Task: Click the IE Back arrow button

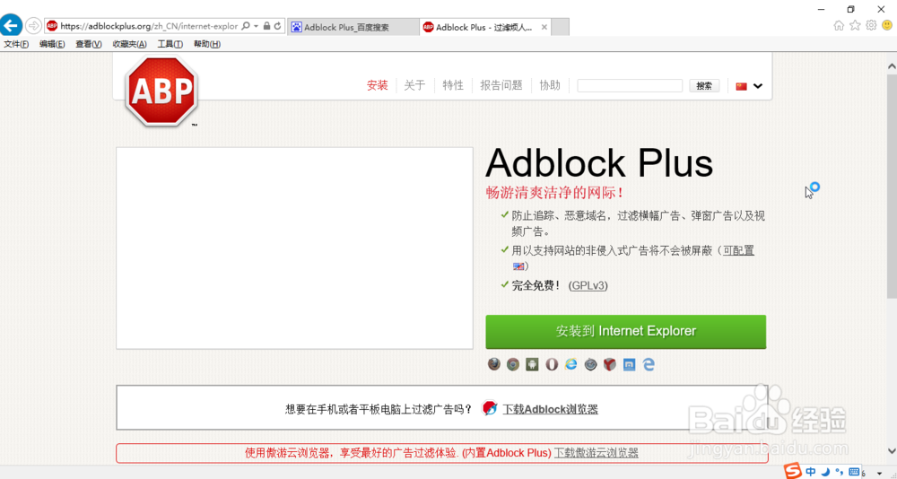Action: pos(10,26)
